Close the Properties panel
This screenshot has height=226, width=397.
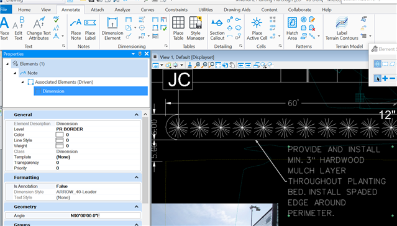[x=147, y=53]
